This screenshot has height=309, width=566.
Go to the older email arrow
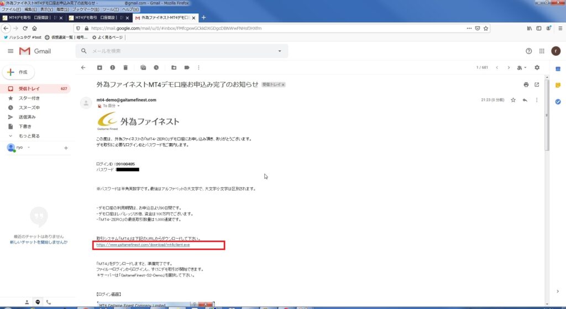pos(509,67)
